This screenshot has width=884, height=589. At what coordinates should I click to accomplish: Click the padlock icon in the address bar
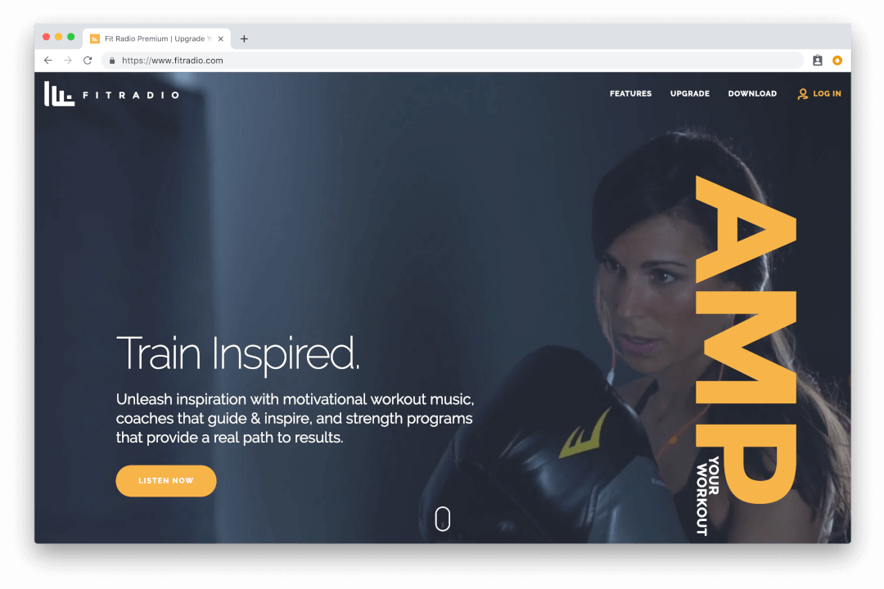[x=112, y=61]
